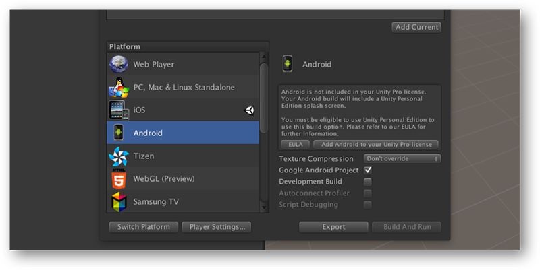
Task: Toggle the Autoconnect Profiler checkbox
Action: 368,193
